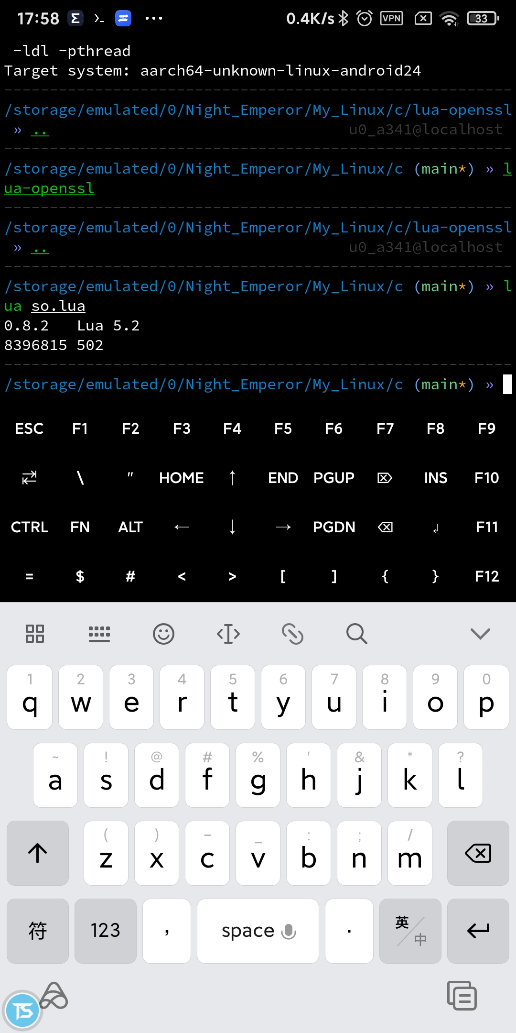Tap the backslash key in extra keys

tap(80, 478)
